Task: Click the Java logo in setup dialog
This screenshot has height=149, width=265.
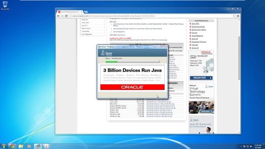Action: tap(106, 53)
